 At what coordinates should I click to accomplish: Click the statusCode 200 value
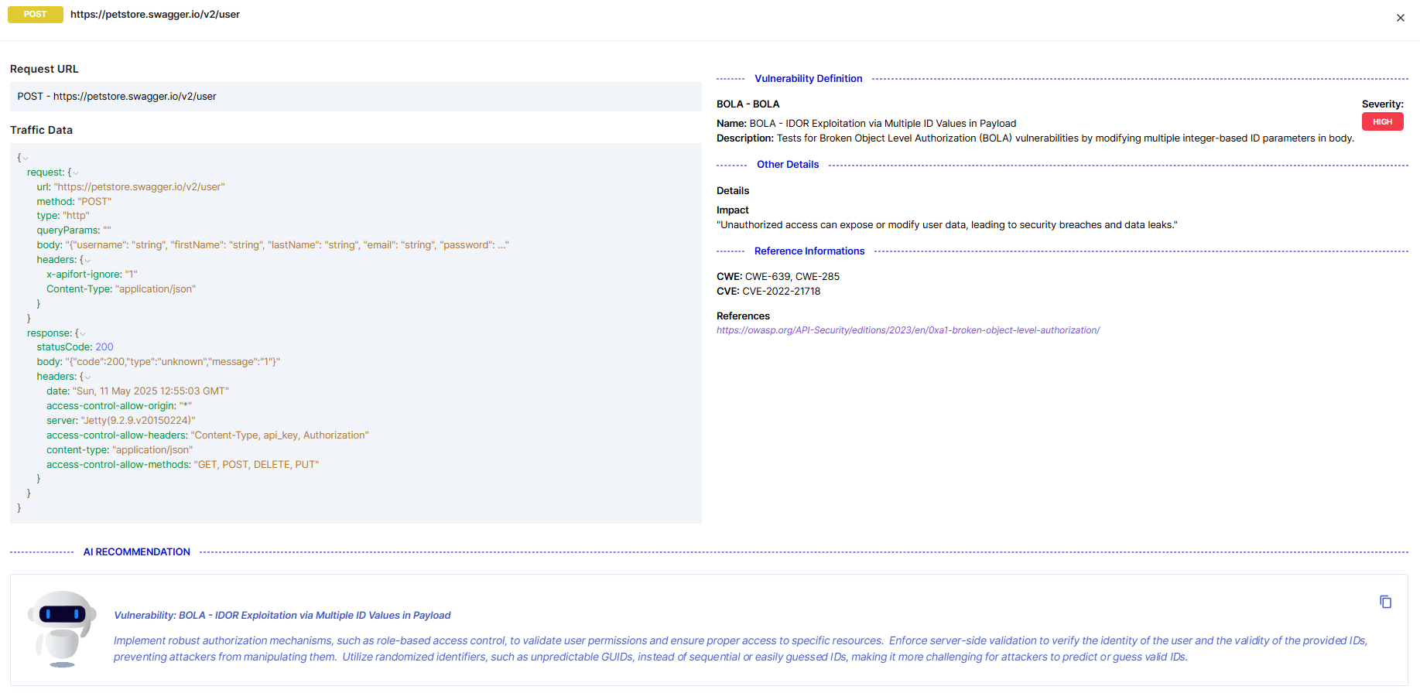pyautogui.click(x=104, y=347)
